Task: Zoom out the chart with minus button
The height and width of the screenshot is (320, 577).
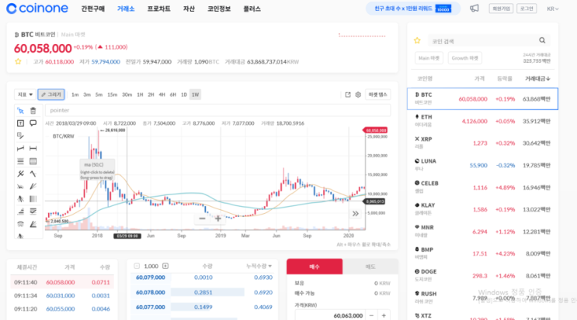Action: (x=202, y=218)
